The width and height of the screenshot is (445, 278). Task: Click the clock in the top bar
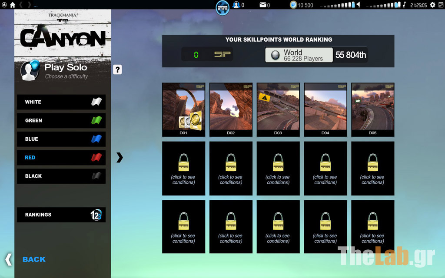418,5
